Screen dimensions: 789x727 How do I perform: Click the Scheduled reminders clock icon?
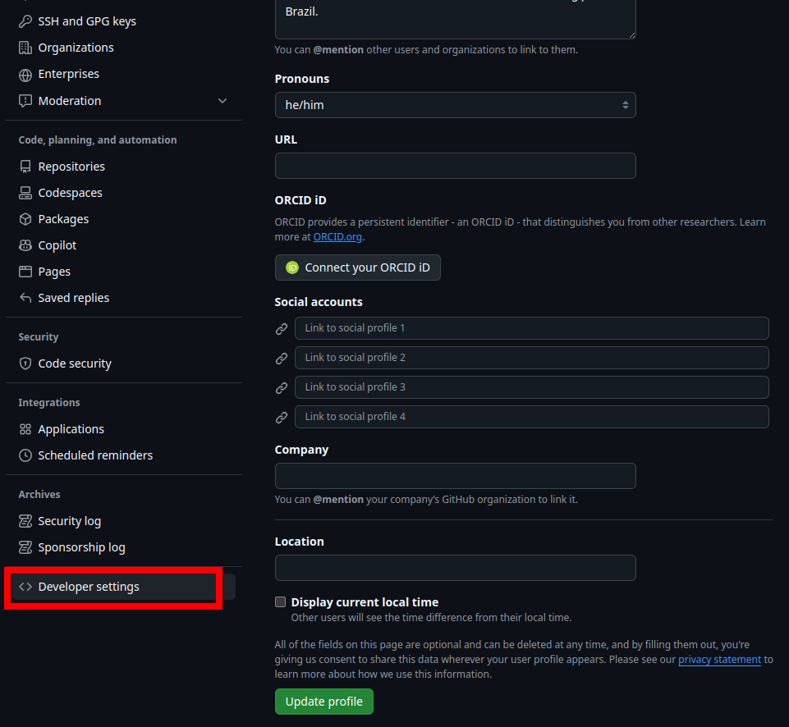(x=25, y=455)
